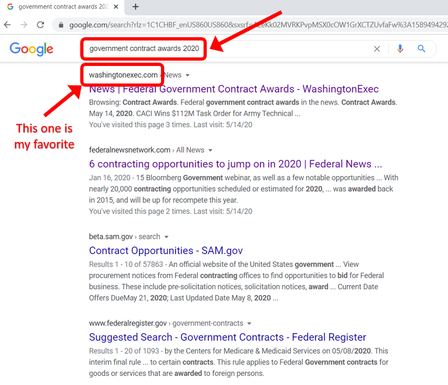The image size is (448, 385).
Task: Close the government contract awards tab
Action: tap(116, 6)
